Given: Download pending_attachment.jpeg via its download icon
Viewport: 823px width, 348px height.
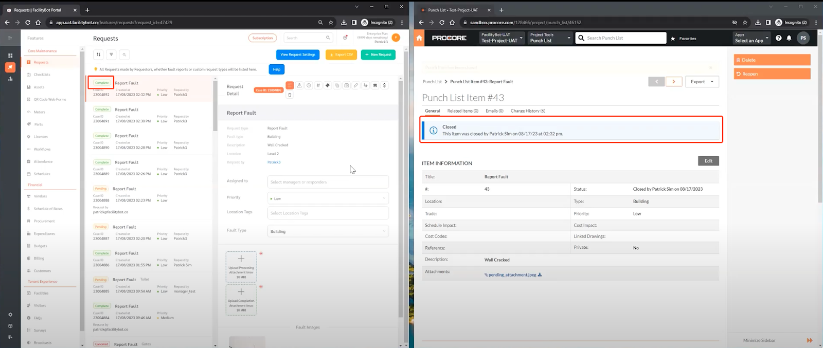Looking at the screenshot, I should pyautogui.click(x=540, y=274).
